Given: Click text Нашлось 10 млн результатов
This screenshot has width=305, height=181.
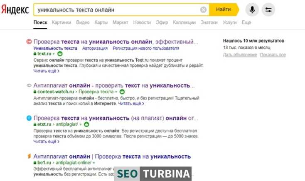Looking at the screenshot, I should (253, 41).
